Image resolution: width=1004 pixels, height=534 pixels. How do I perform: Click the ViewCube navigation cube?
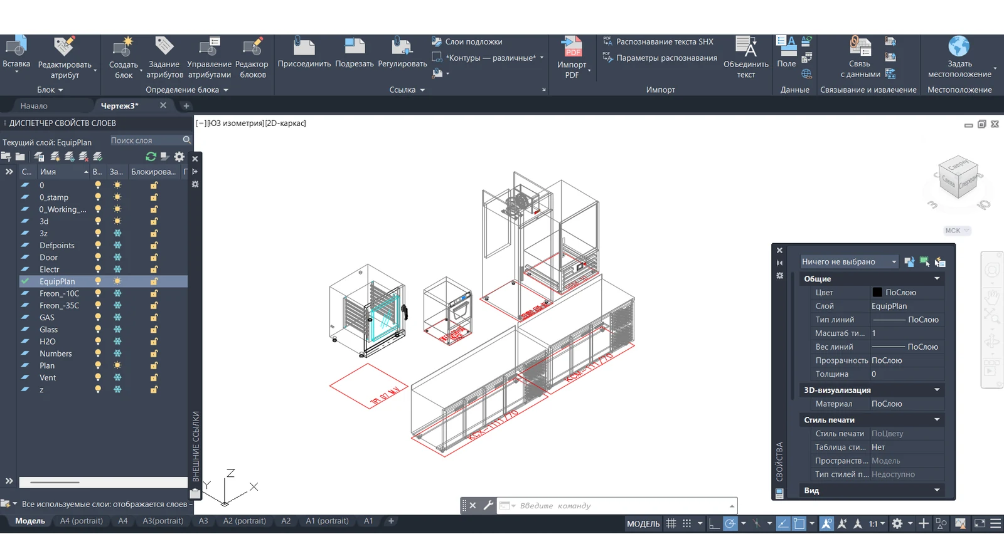[958, 177]
